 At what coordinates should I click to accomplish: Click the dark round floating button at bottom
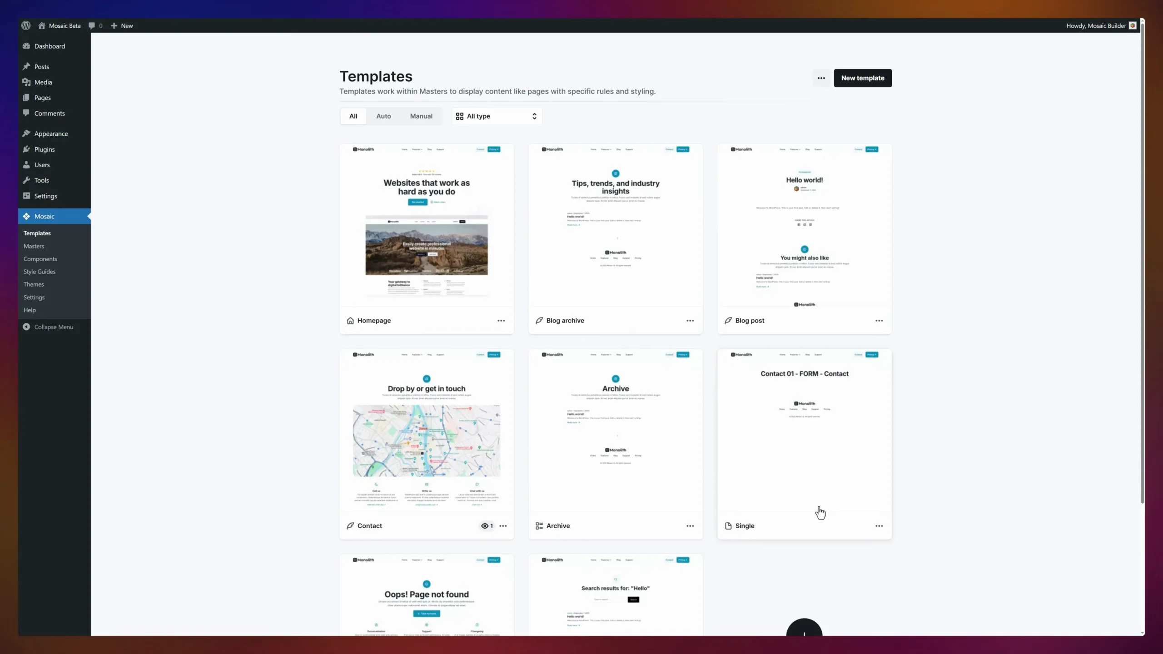pos(804,628)
